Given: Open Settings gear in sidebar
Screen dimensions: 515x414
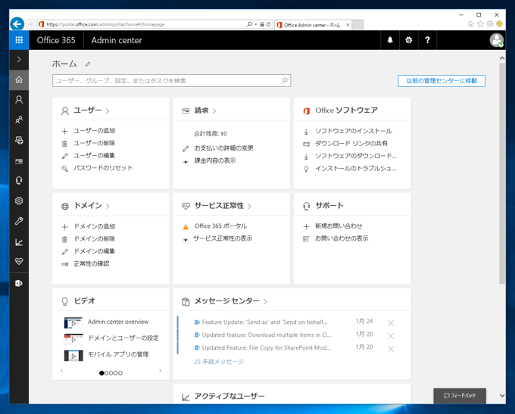Looking at the screenshot, I should (x=19, y=201).
